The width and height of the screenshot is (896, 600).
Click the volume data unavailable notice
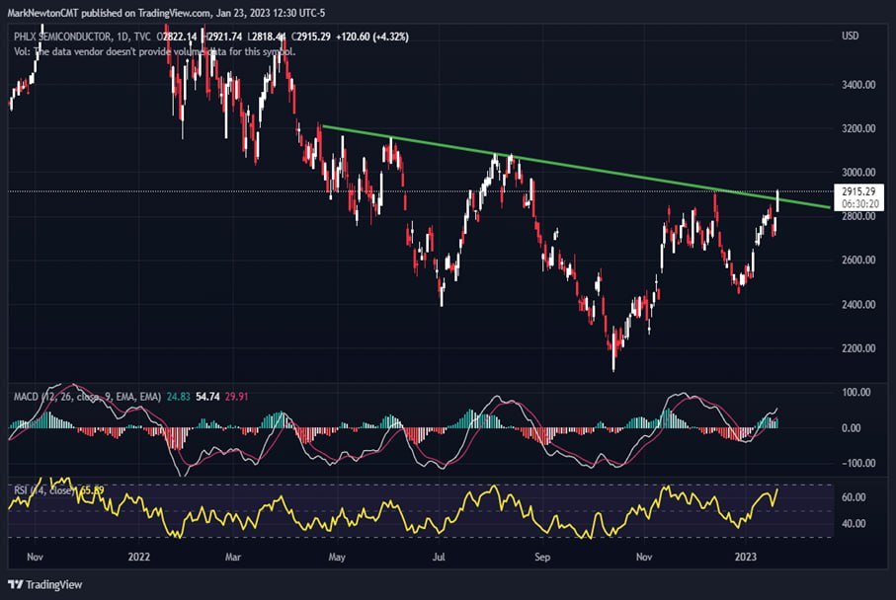coord(154,51)
